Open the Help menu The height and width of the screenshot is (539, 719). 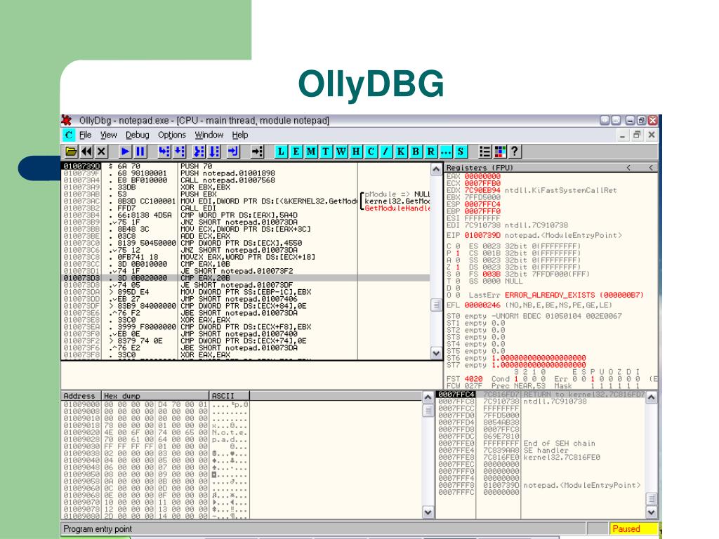click(x=240, y=135)
